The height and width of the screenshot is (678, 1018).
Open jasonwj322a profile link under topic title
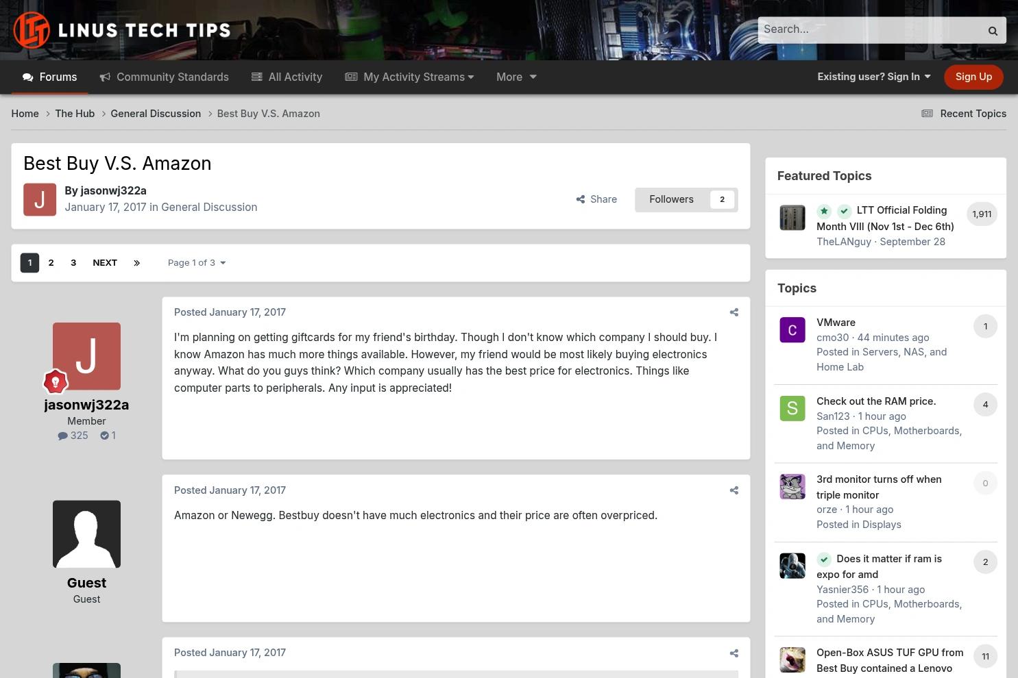pos(113,191)
